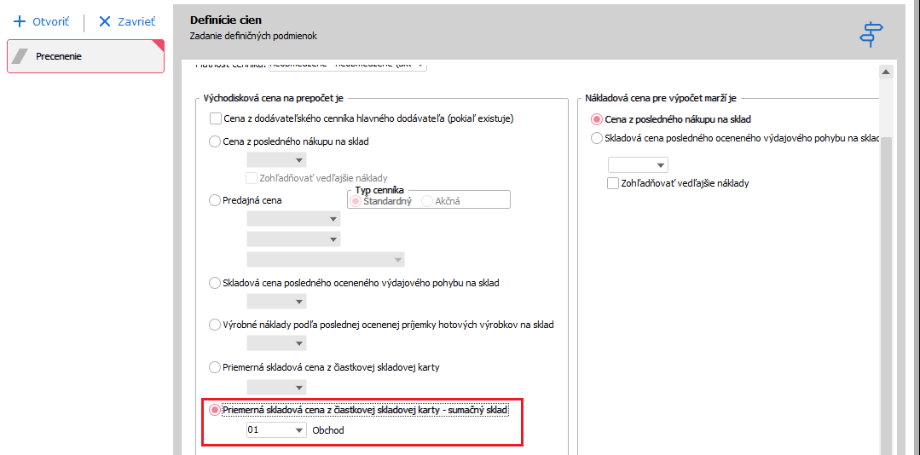Viewport: 920px width, 455px height.
Task: Click the scrollbar up arrow
Action: (x=886, y=73)
